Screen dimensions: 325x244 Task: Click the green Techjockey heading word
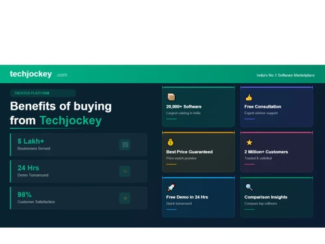click(71, 120)
